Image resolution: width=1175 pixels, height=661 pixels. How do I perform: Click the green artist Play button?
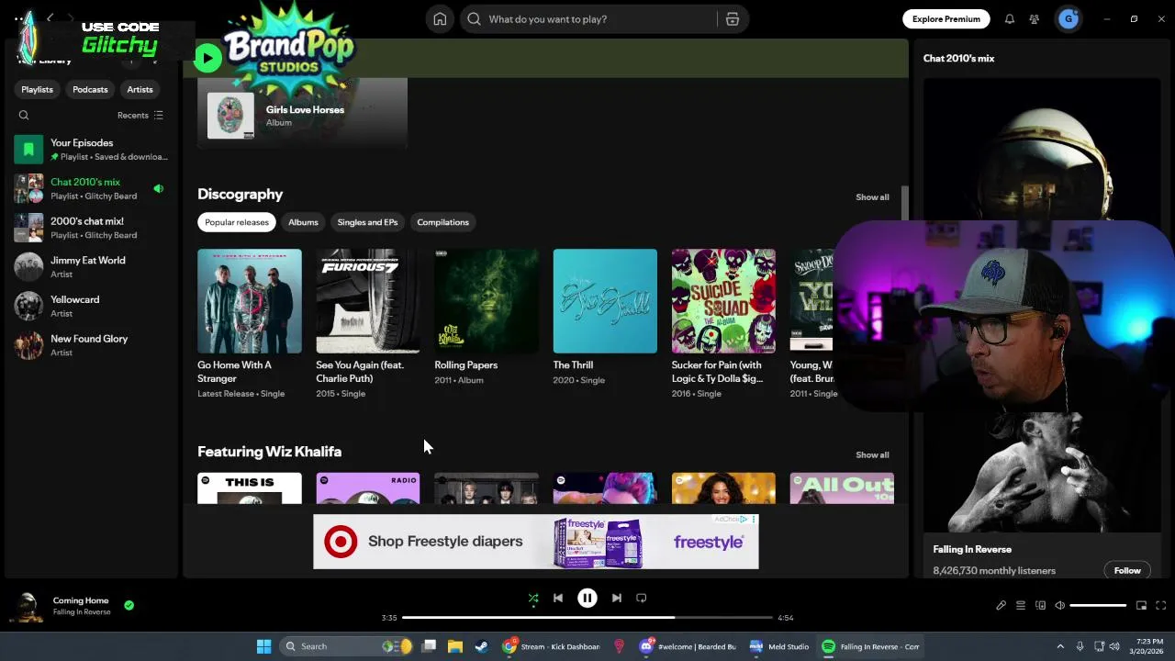point(207,59)
